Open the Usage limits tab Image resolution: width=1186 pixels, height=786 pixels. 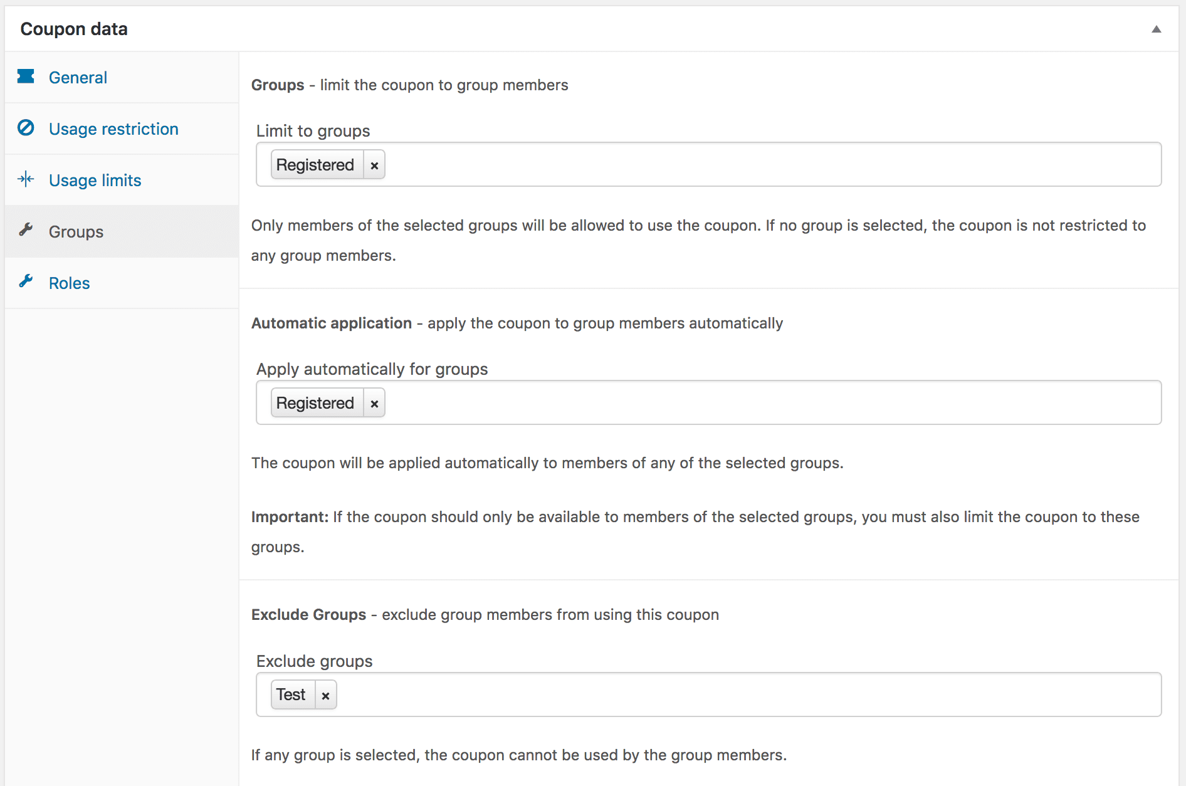95,181
